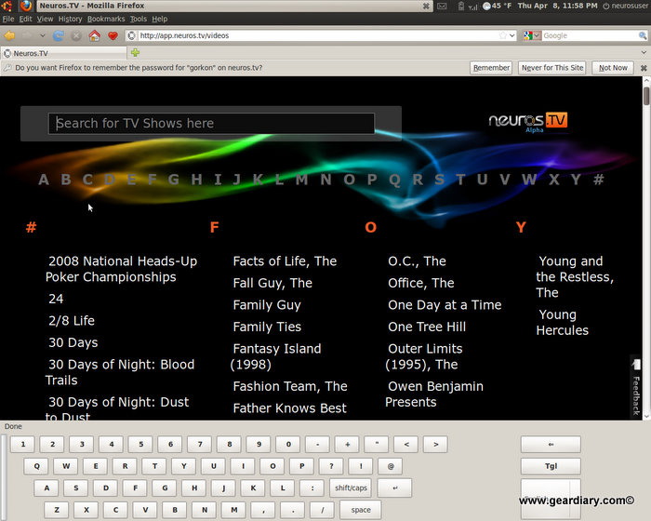Tap the return key on virtual keyboard
The image size is (651, 521).
394,488
